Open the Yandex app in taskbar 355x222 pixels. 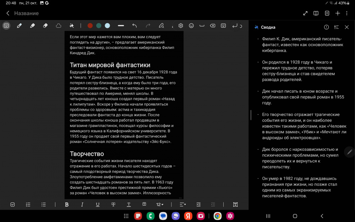click(188, 216)
